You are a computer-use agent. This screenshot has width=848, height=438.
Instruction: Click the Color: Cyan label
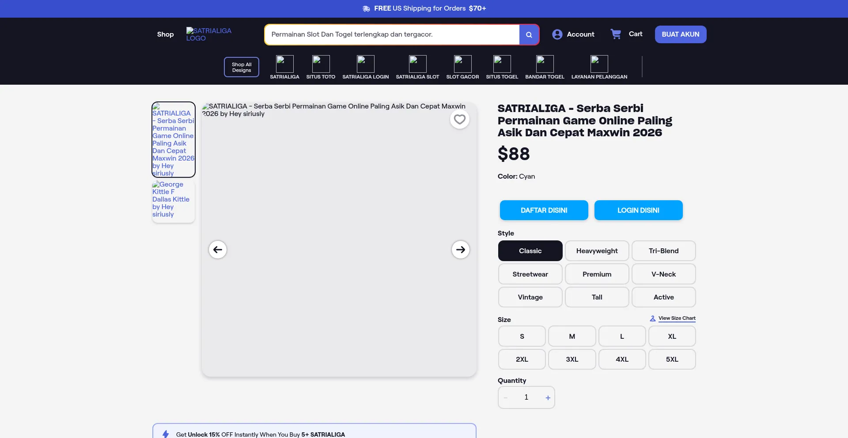point(516,176)
